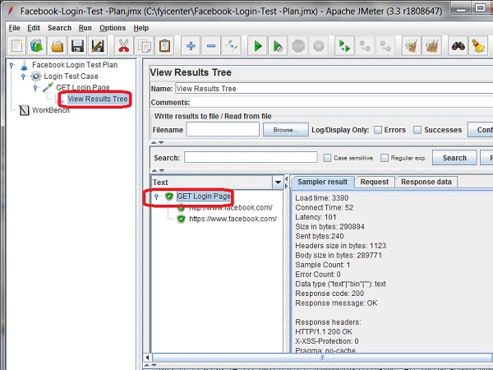Open the Options menu
This screenshot has height=370, width=493.
[113, 27]
